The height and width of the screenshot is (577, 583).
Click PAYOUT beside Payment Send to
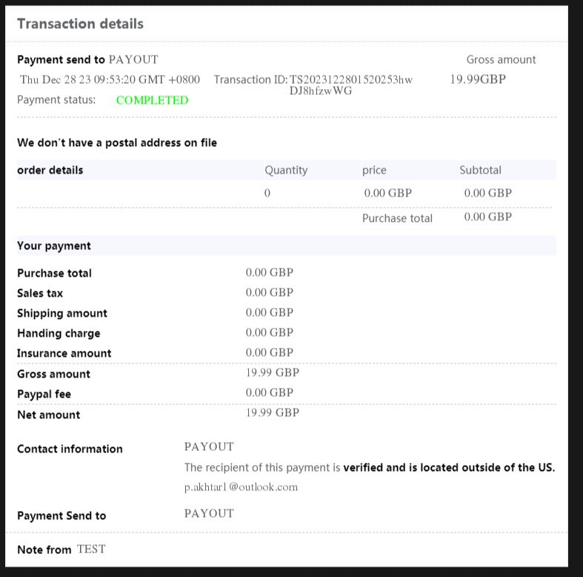click(209, 513)
